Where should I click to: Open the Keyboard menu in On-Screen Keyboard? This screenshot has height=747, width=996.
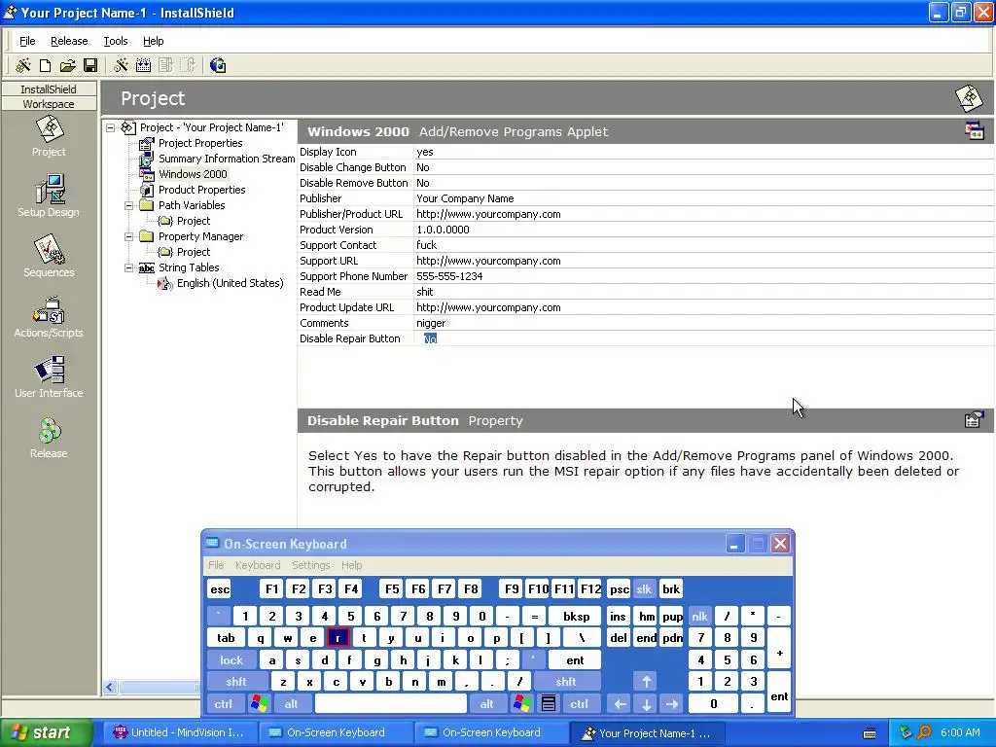click(257, 565)
